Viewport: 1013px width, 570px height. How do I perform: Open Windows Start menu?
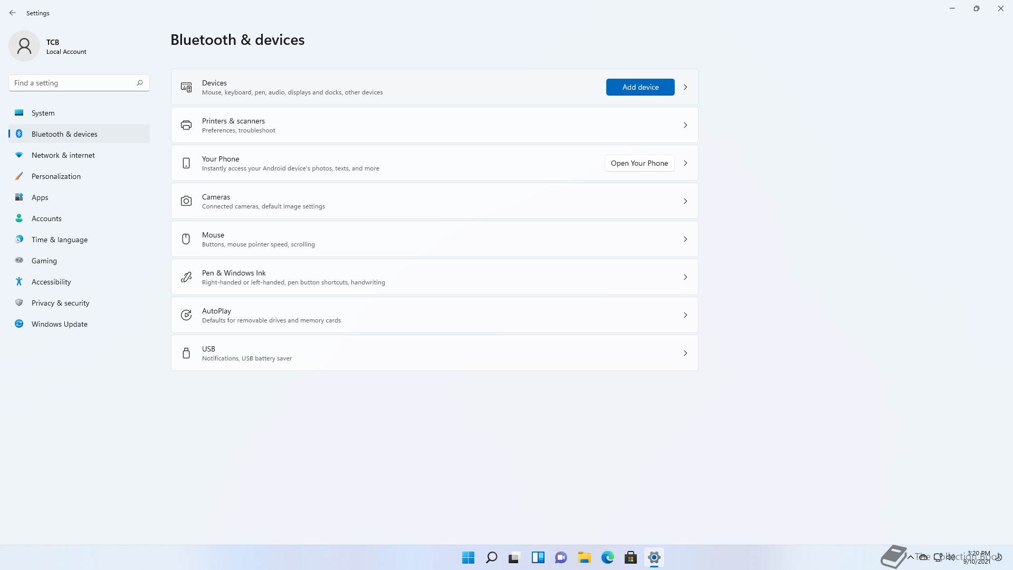pos(468,557)
